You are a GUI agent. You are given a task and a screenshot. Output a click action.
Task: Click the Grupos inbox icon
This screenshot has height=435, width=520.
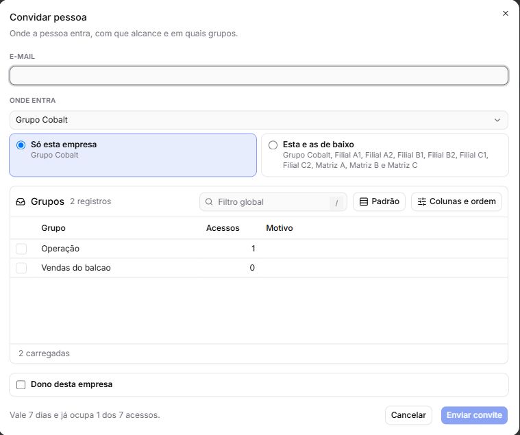[21, 201]
